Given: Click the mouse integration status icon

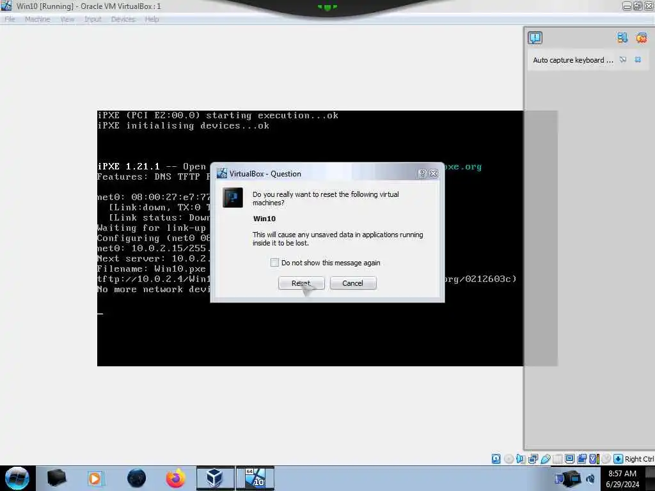Looking at the screenshot, I should pos(606,459).
